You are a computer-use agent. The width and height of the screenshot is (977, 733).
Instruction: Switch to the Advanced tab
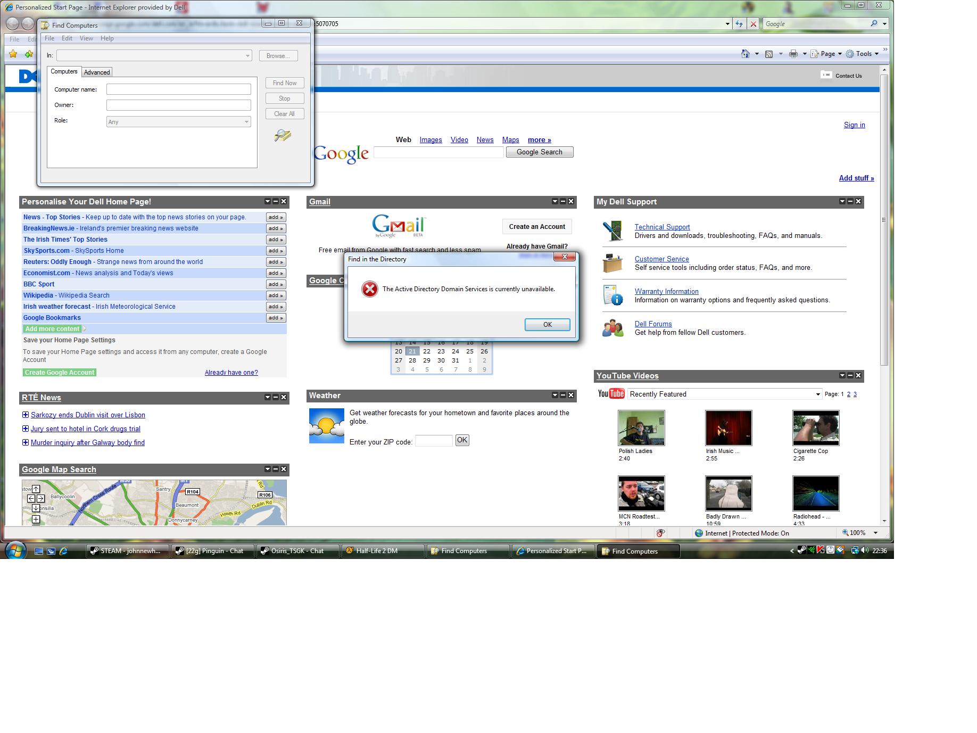tap(97, 72)
